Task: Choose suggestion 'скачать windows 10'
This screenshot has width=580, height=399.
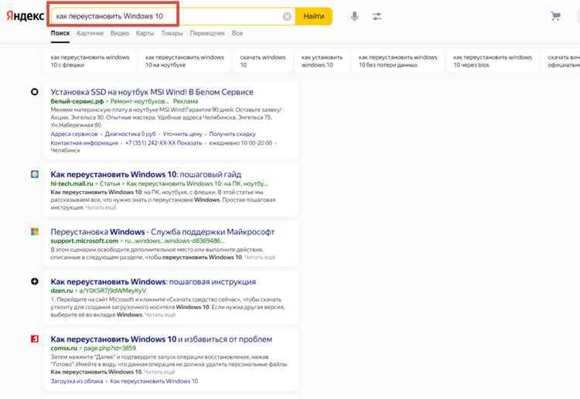Action: click(x=263, y=61)
